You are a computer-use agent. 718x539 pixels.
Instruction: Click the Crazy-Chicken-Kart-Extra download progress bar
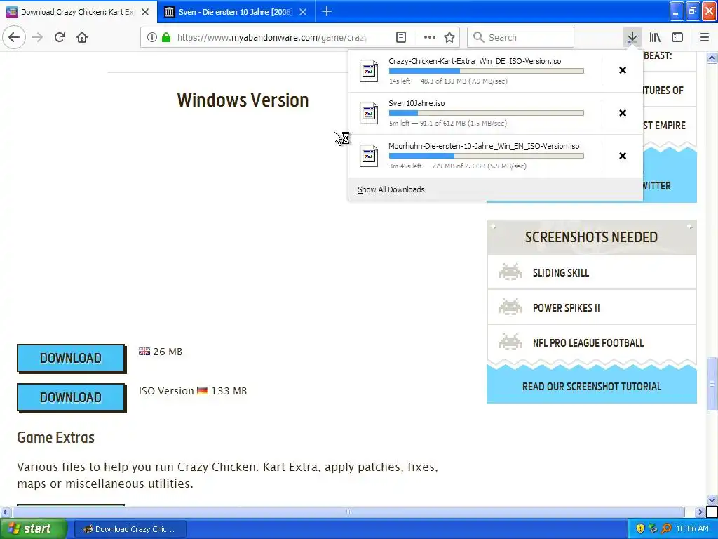pos(487,71)
